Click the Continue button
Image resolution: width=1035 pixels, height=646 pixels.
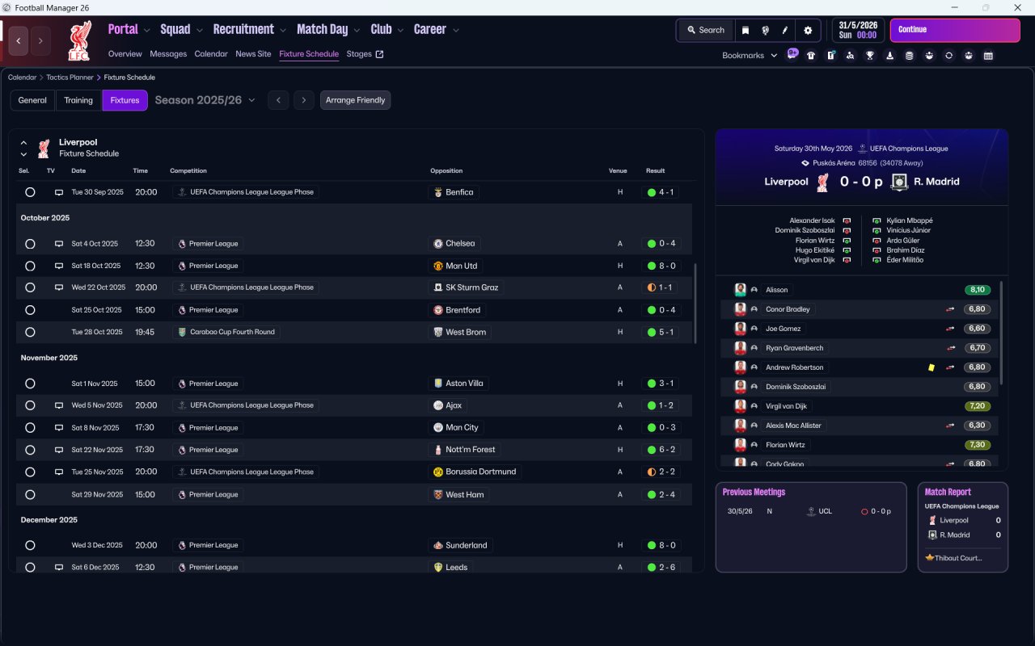pyautogui.click(x=955, y=30)
